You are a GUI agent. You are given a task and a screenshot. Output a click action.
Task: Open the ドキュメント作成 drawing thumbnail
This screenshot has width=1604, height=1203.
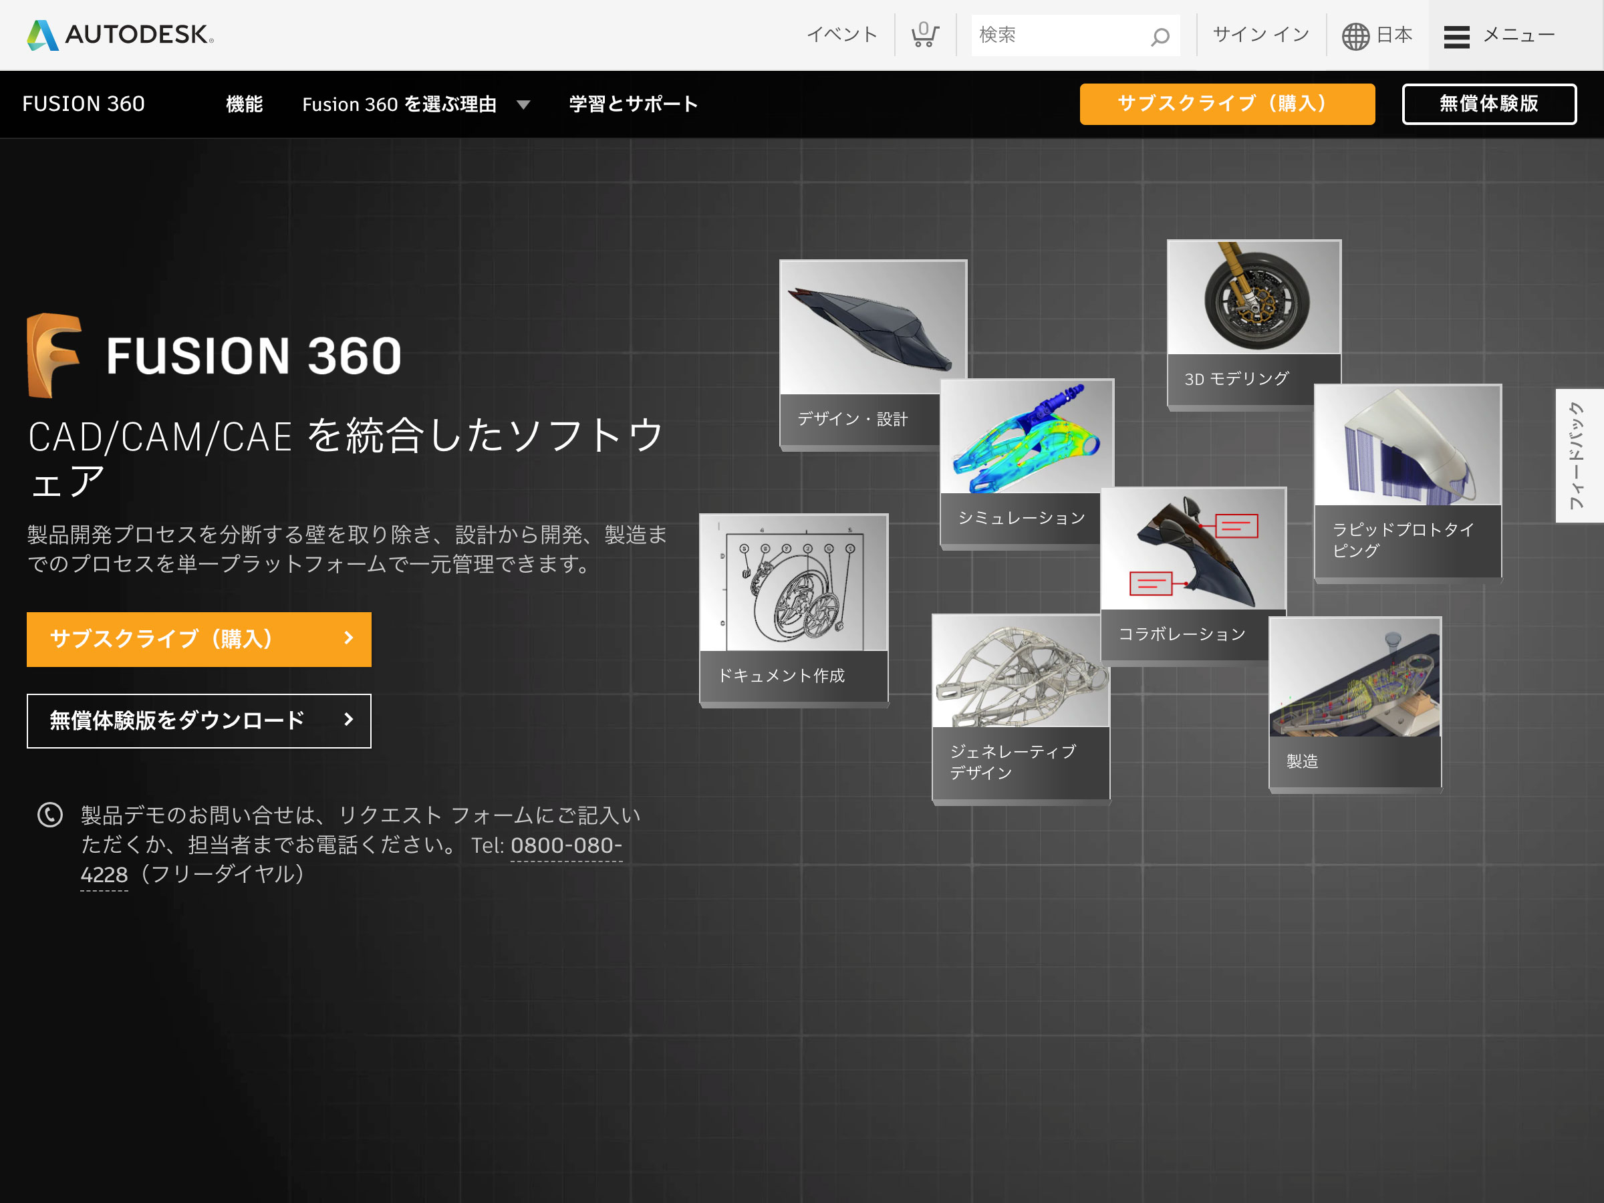pyautogui.click(x=793, y=583)
